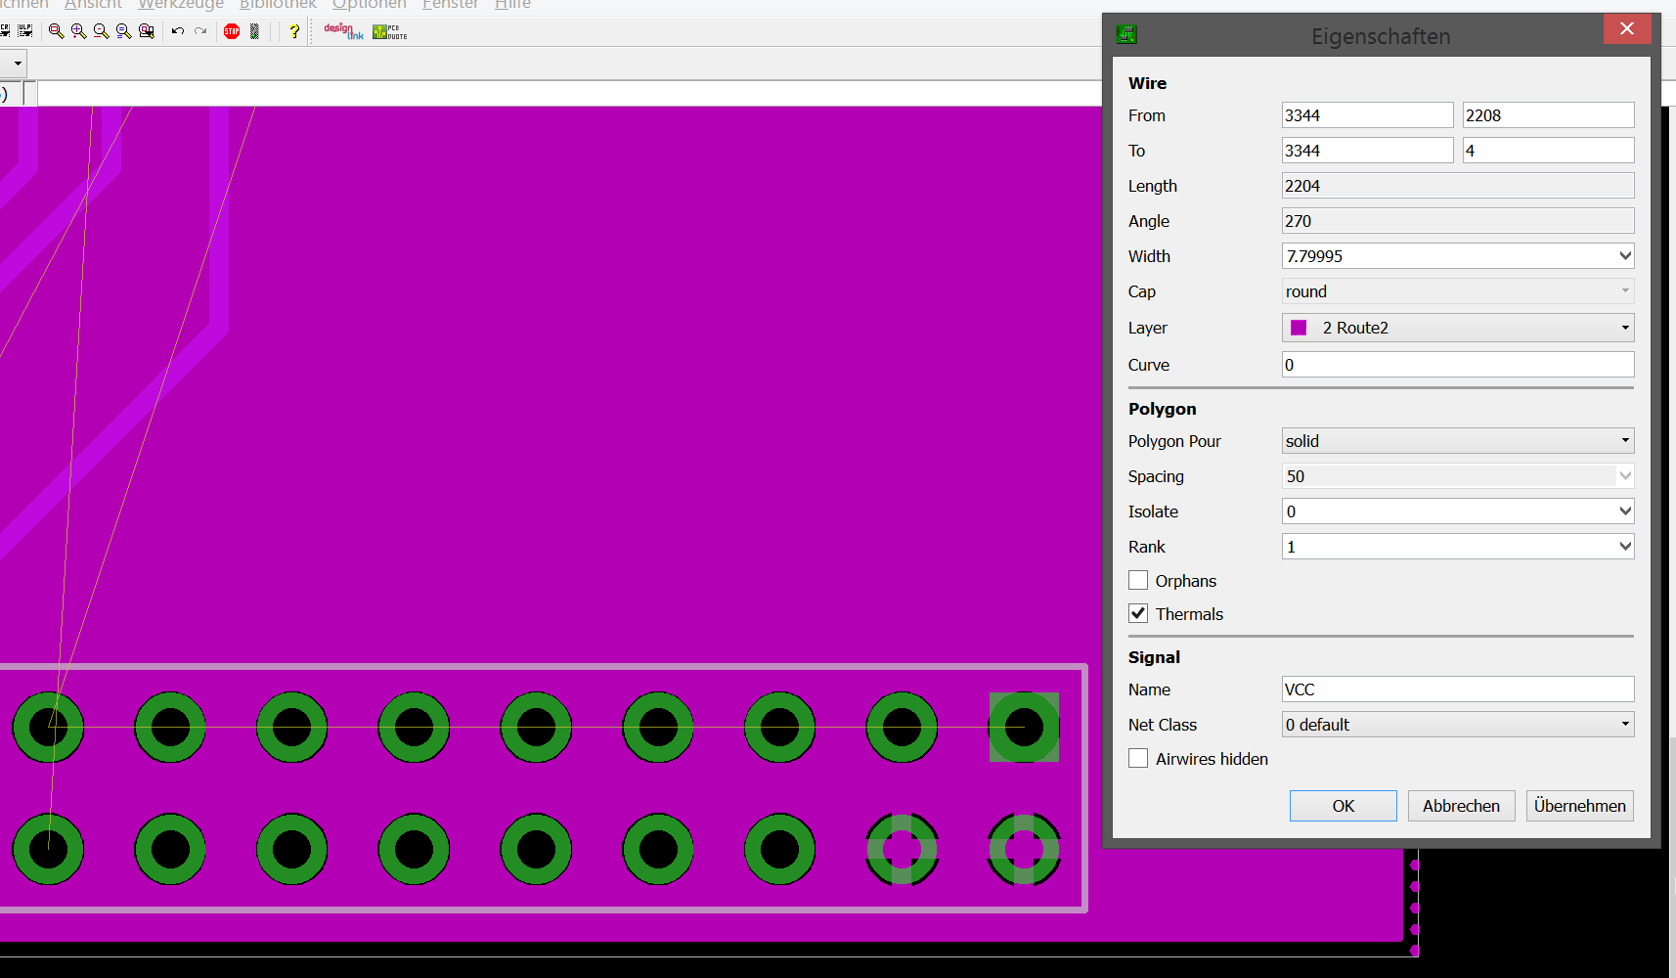Viewport: 1676px width, 978px height.
Task: Run a ULP user language program
Action: [25, 31]
